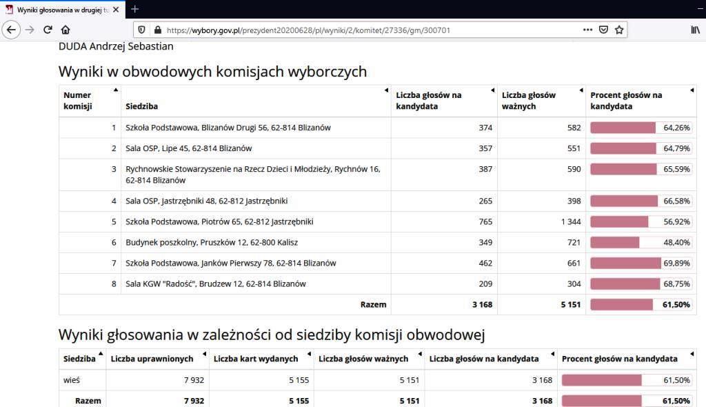
Task: Click valid votes value 304 in commission 8
Action: pyautogui.click(x=574, y=284)
